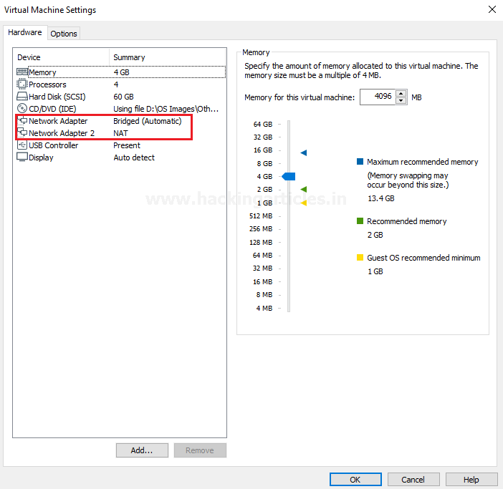Click the Add... button
This screenshot has height=489, width=503.
[142, 450]
